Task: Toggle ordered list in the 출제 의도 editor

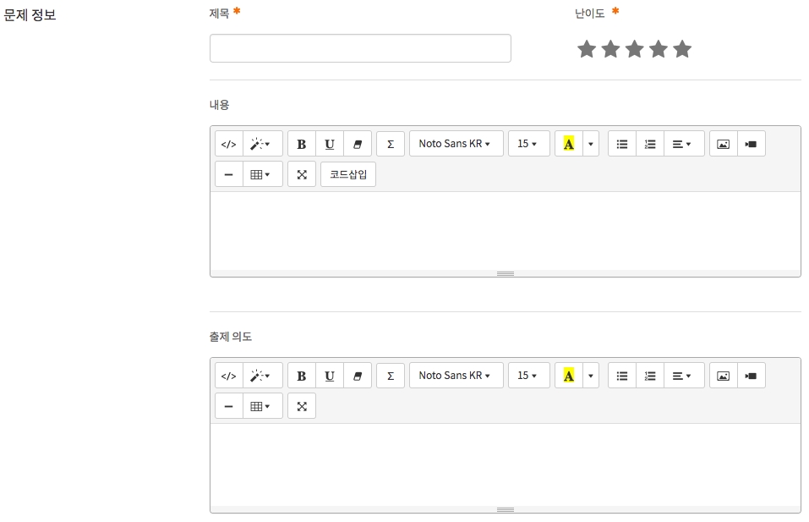Action: click(649, 376)
